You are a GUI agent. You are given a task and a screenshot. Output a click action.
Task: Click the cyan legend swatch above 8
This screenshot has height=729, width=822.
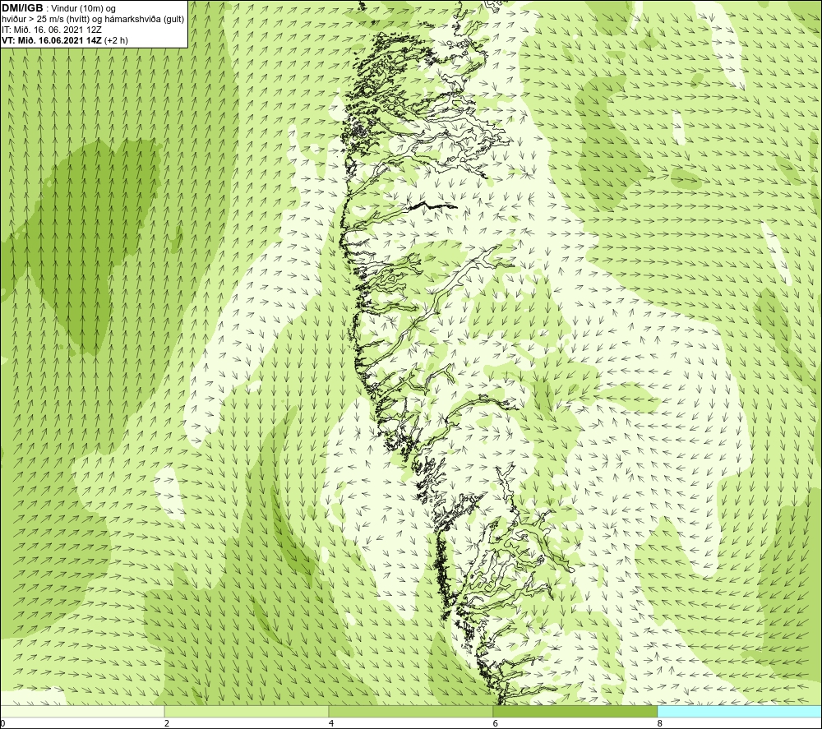[739, 711]
